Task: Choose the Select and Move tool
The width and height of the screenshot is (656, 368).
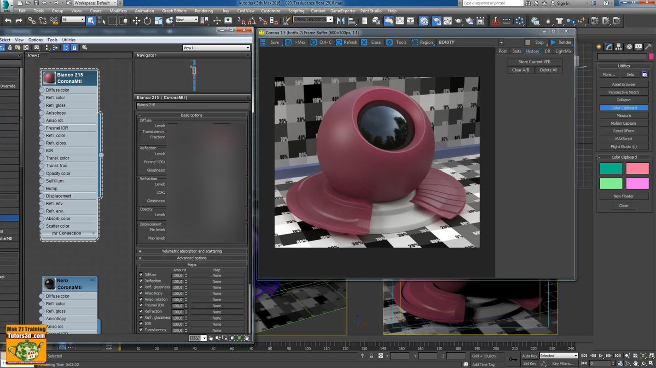Action: (136, 21)
